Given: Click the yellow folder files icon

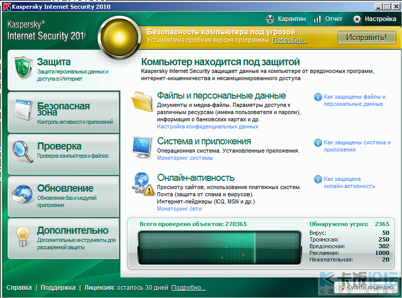Looking at the screenshot, I should [142, 102].
